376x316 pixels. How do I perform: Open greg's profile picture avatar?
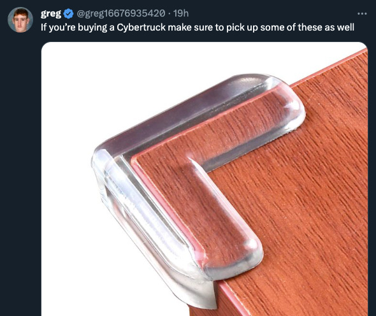pos(20,20)
